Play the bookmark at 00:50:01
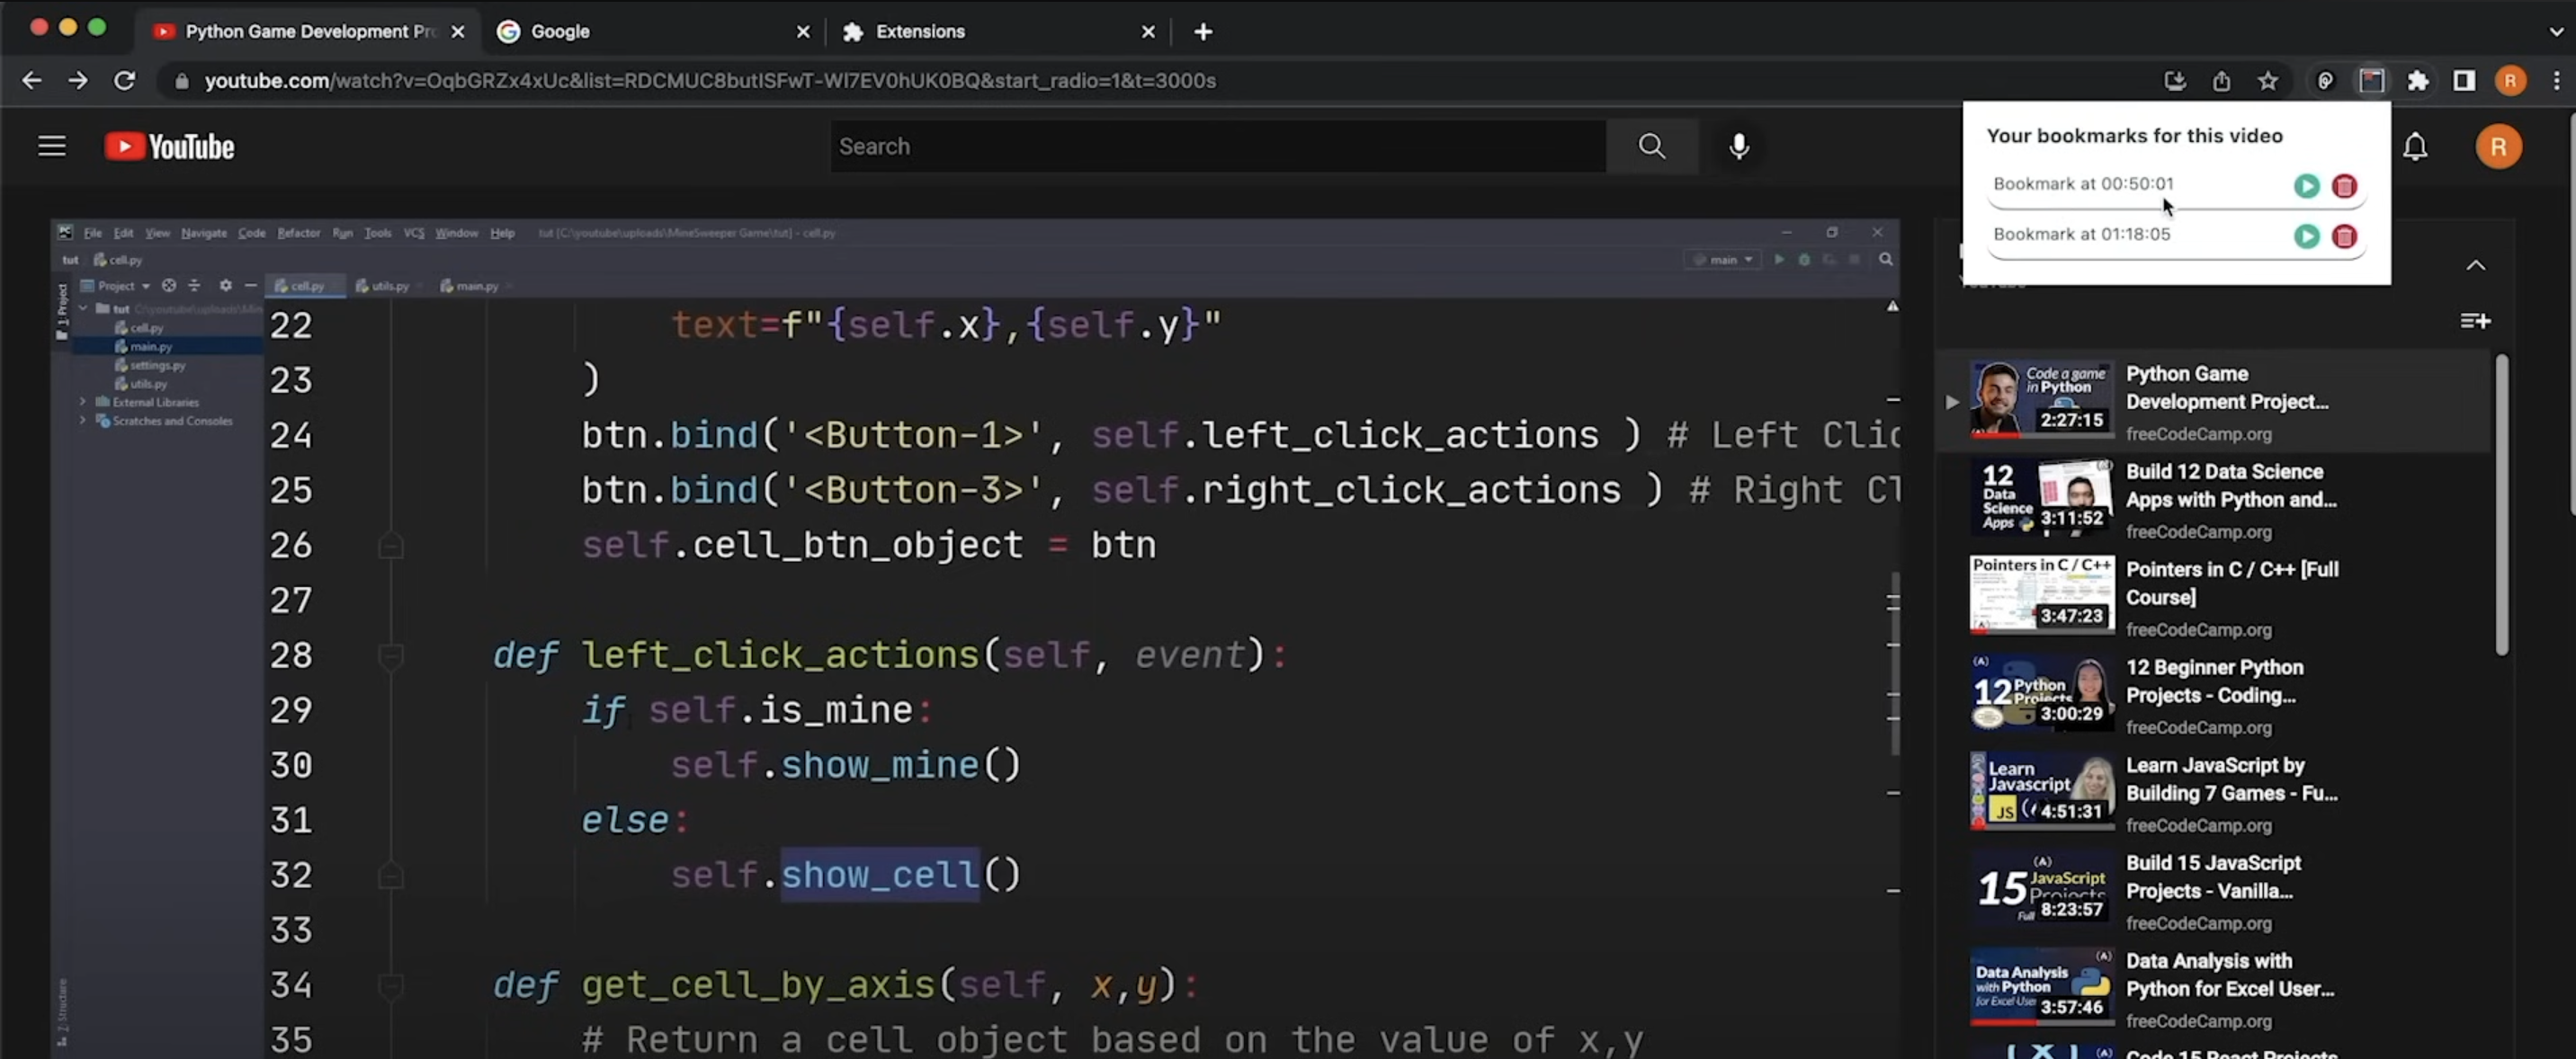The height and width of the screenshot is (1059, 2576). tap(2307, 186)
